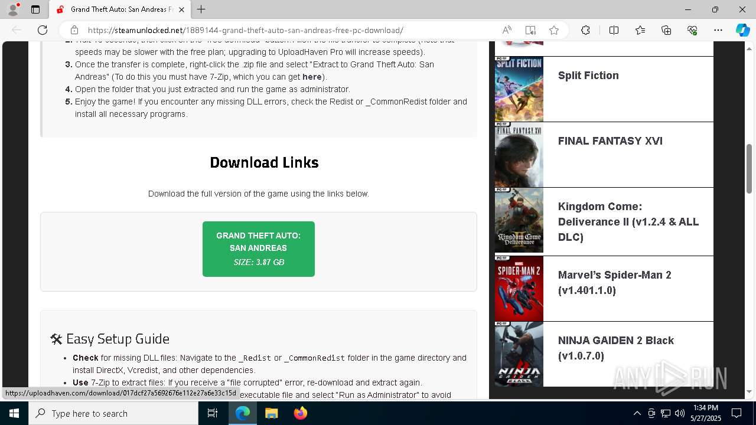Click the Download Links heading

(x=264, y=162)
